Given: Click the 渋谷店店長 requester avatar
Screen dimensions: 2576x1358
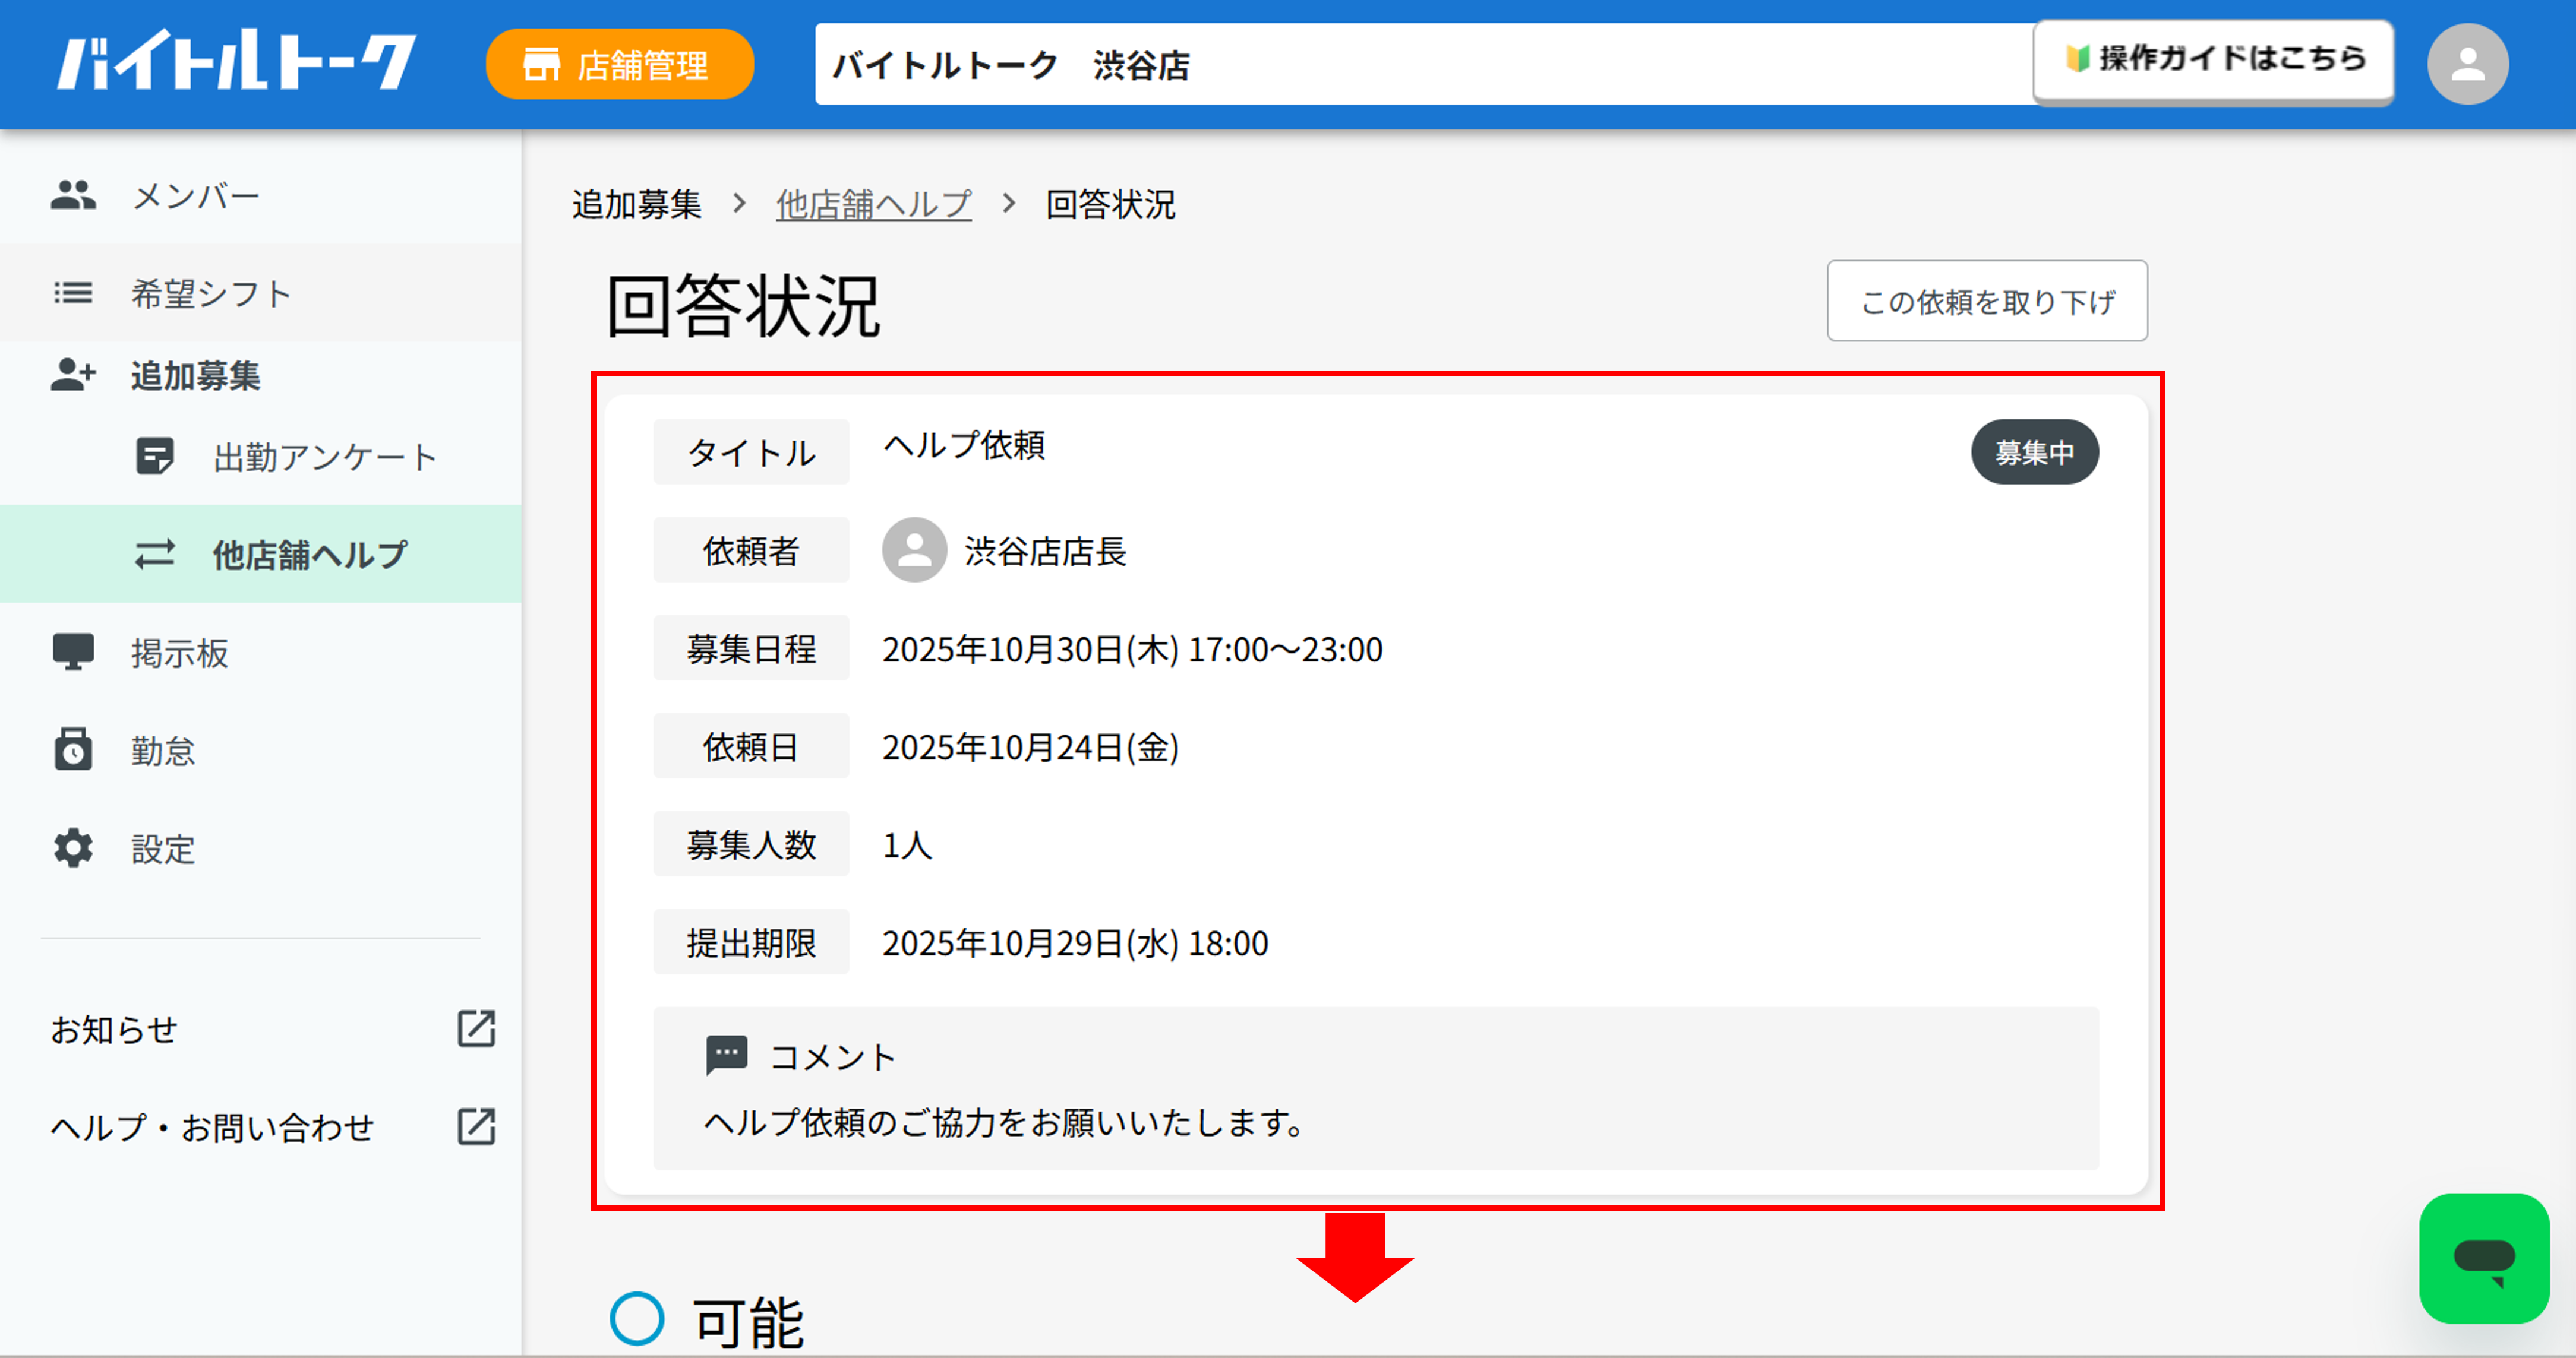Looking at the screenshot, I should (x=914, y=550).
